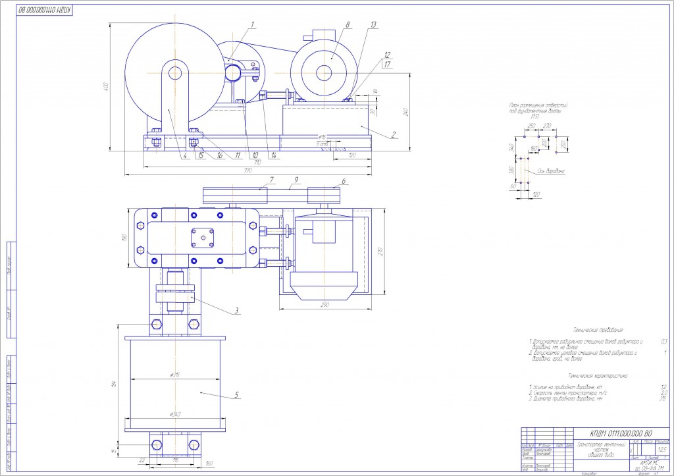Click the 200 dimension in the hole plan

pyautogui.click(x=544, y=142)
